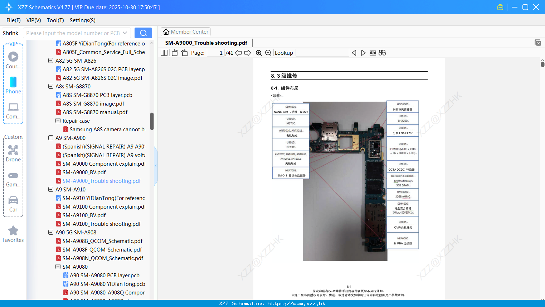The width and height of the screenshot is (545, 307).
Task: Click the binoculars search icon
Action: coord(382,53)
